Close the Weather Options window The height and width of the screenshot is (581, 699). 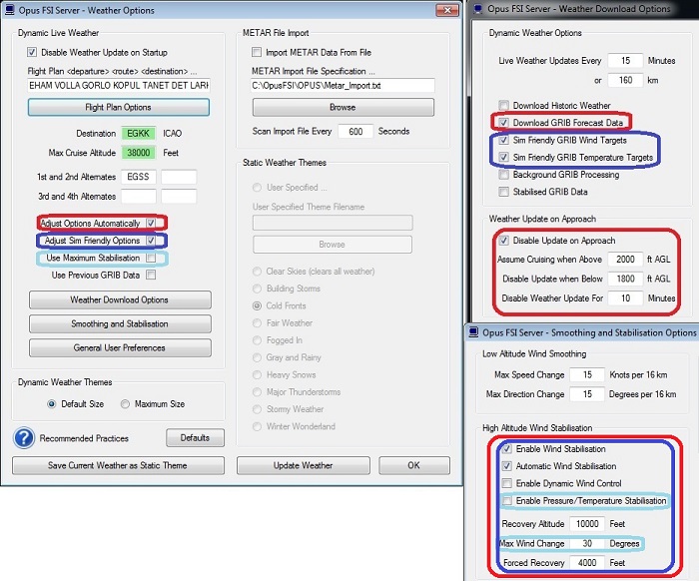(447, 10)
